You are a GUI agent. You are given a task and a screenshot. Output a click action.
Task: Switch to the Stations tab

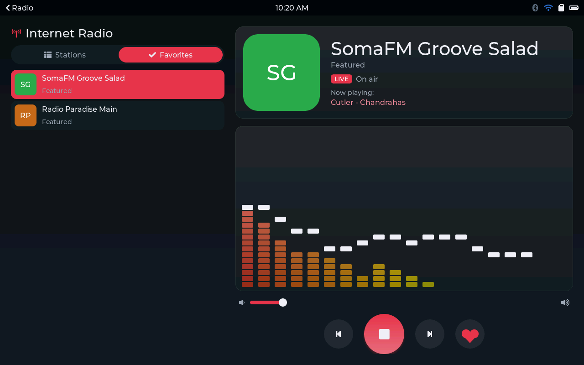pos(65,55)
